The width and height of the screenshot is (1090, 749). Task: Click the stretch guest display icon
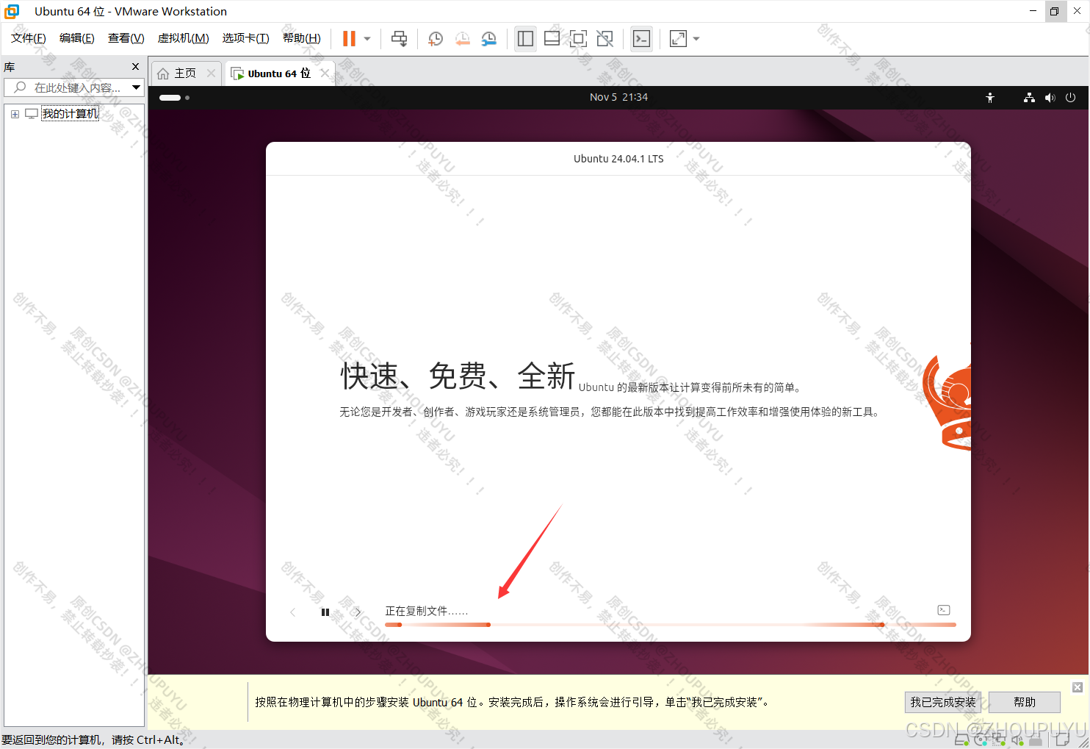pyautogui.click(x=678, y=39)
